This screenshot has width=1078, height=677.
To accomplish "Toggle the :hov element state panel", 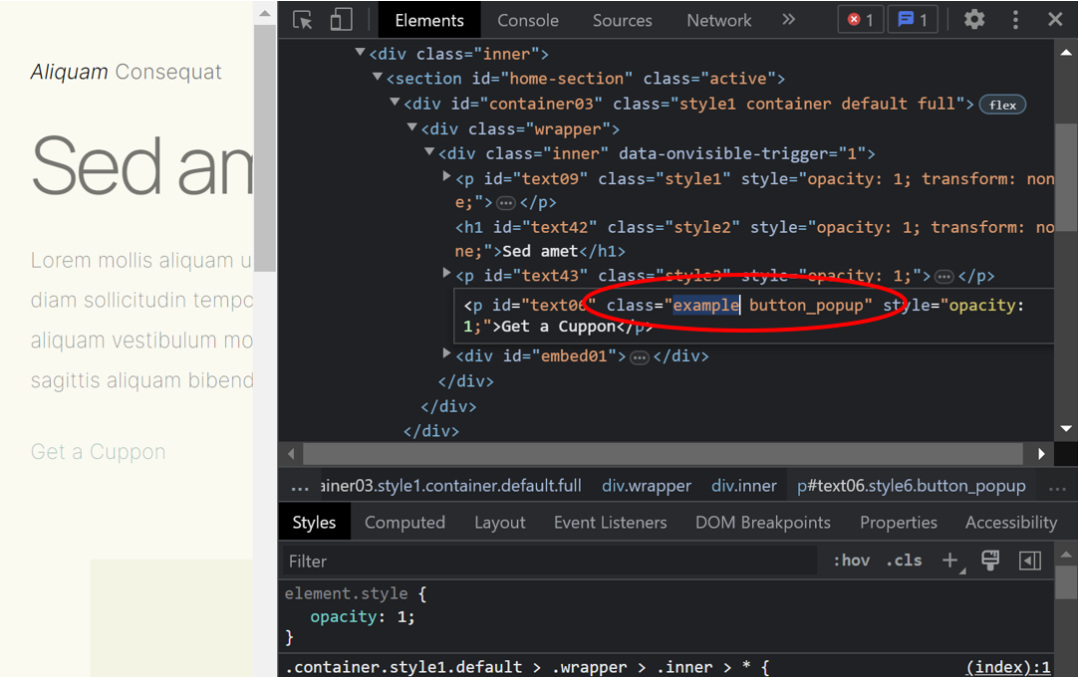I will (851, 561).
